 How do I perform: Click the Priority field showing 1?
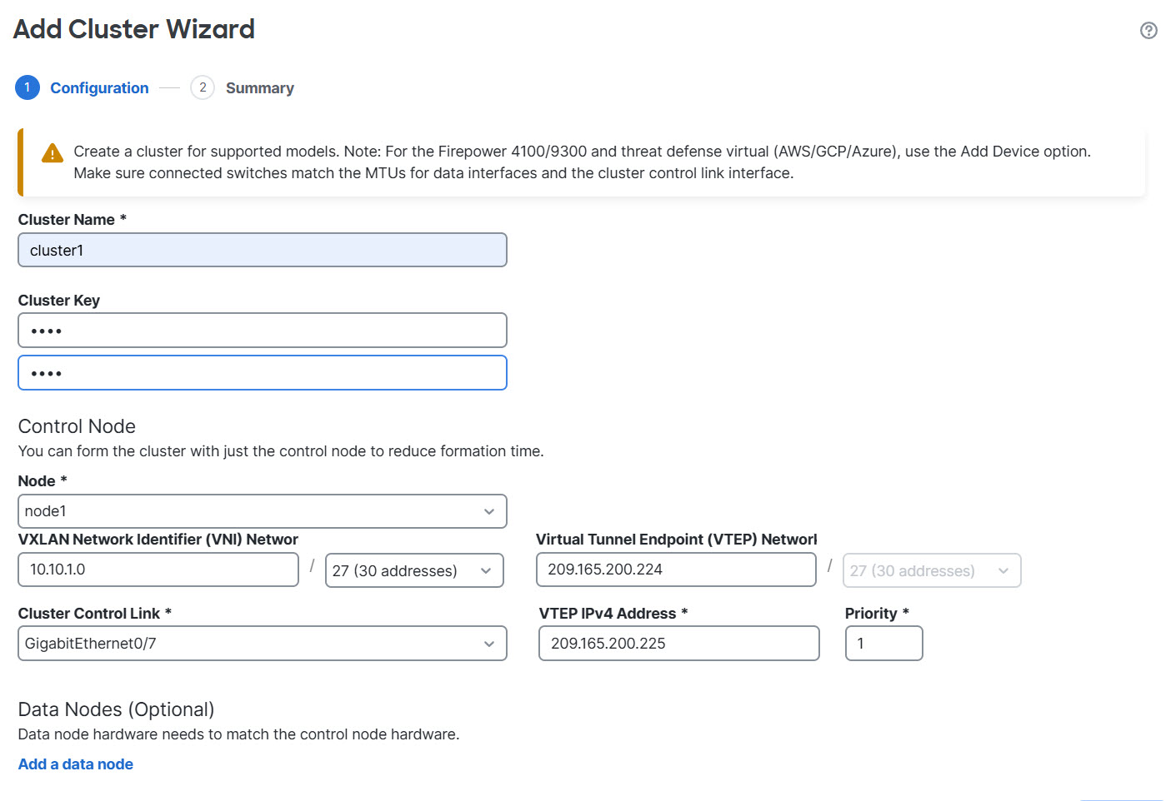[883, 643]
